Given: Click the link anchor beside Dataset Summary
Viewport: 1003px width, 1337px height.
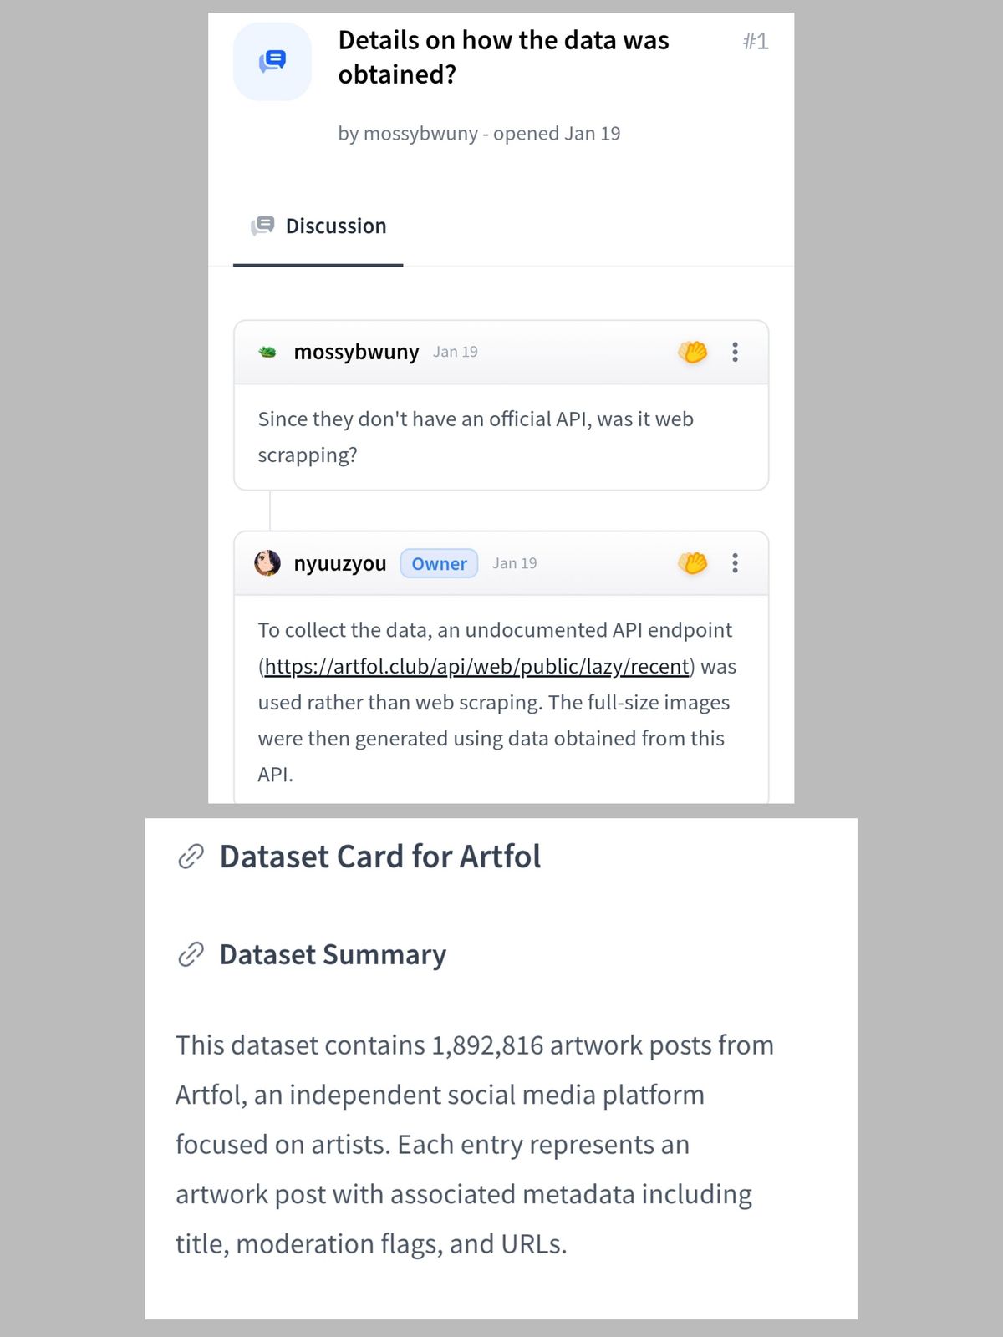Looking at the screenshot, I should 191,954.
